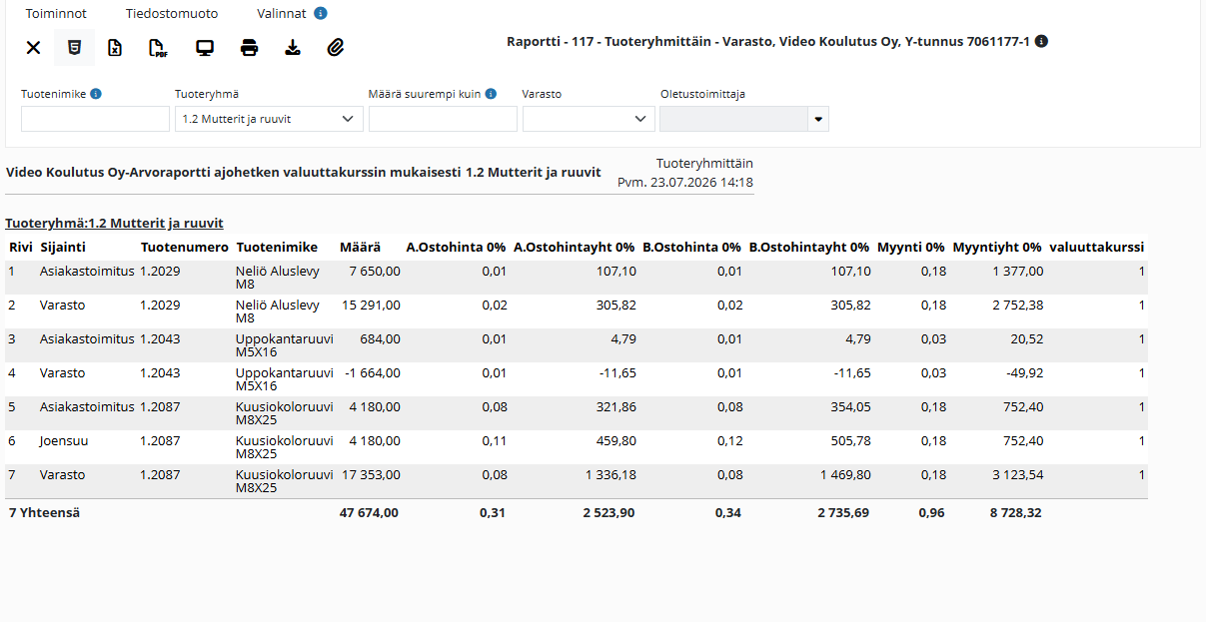Viewport: 1206px width, 622px height.
Task: Download the report file icon
Action: point(293,47)
